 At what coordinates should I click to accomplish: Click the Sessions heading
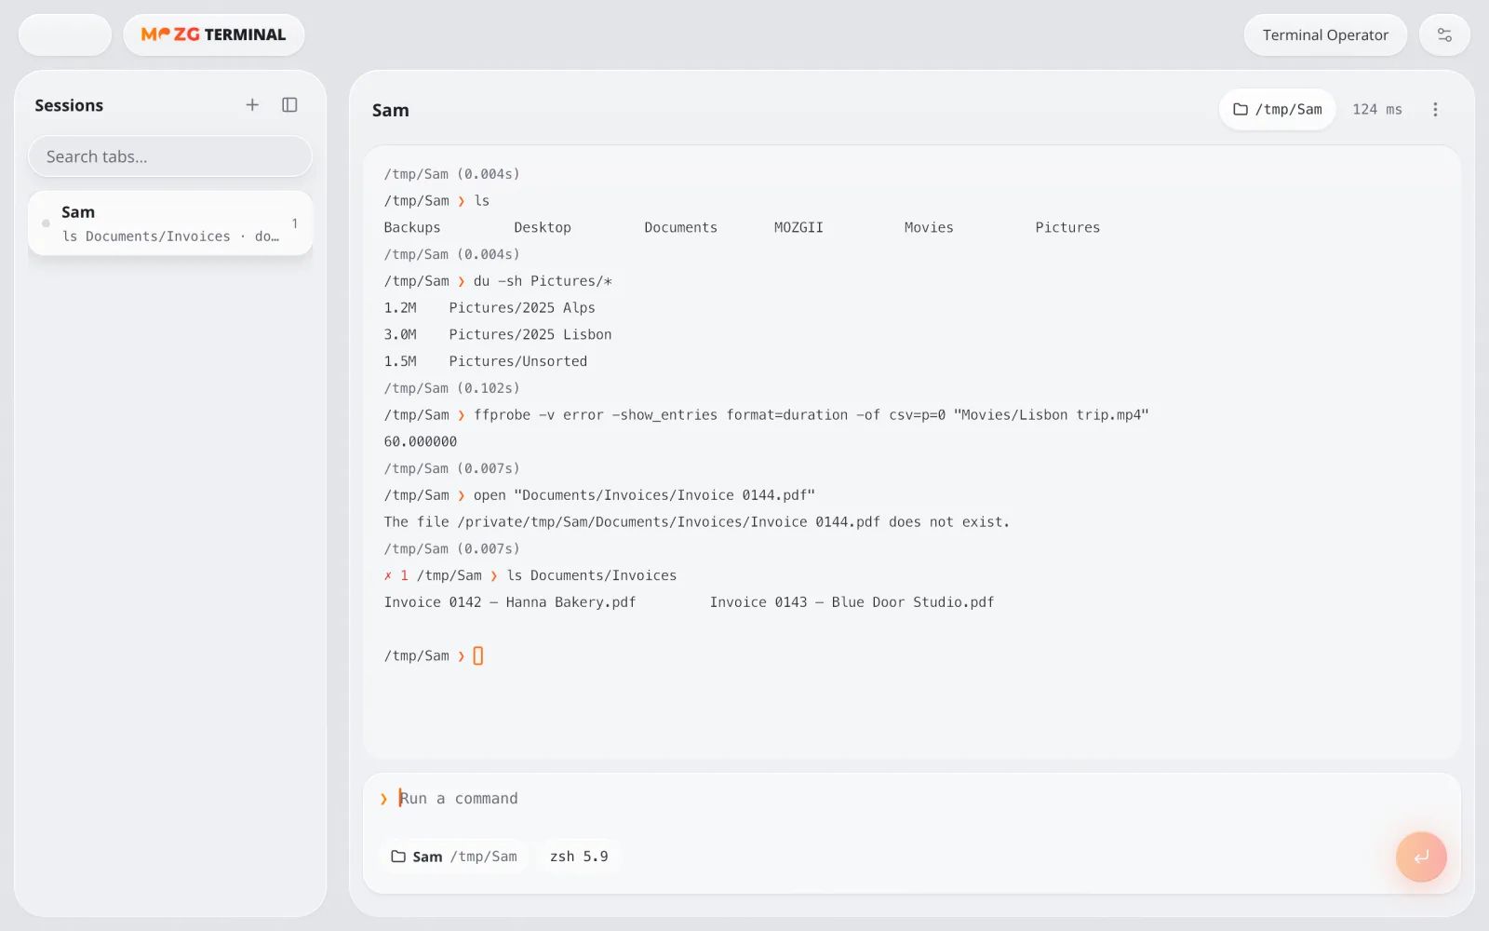click(x=69, y=105)
